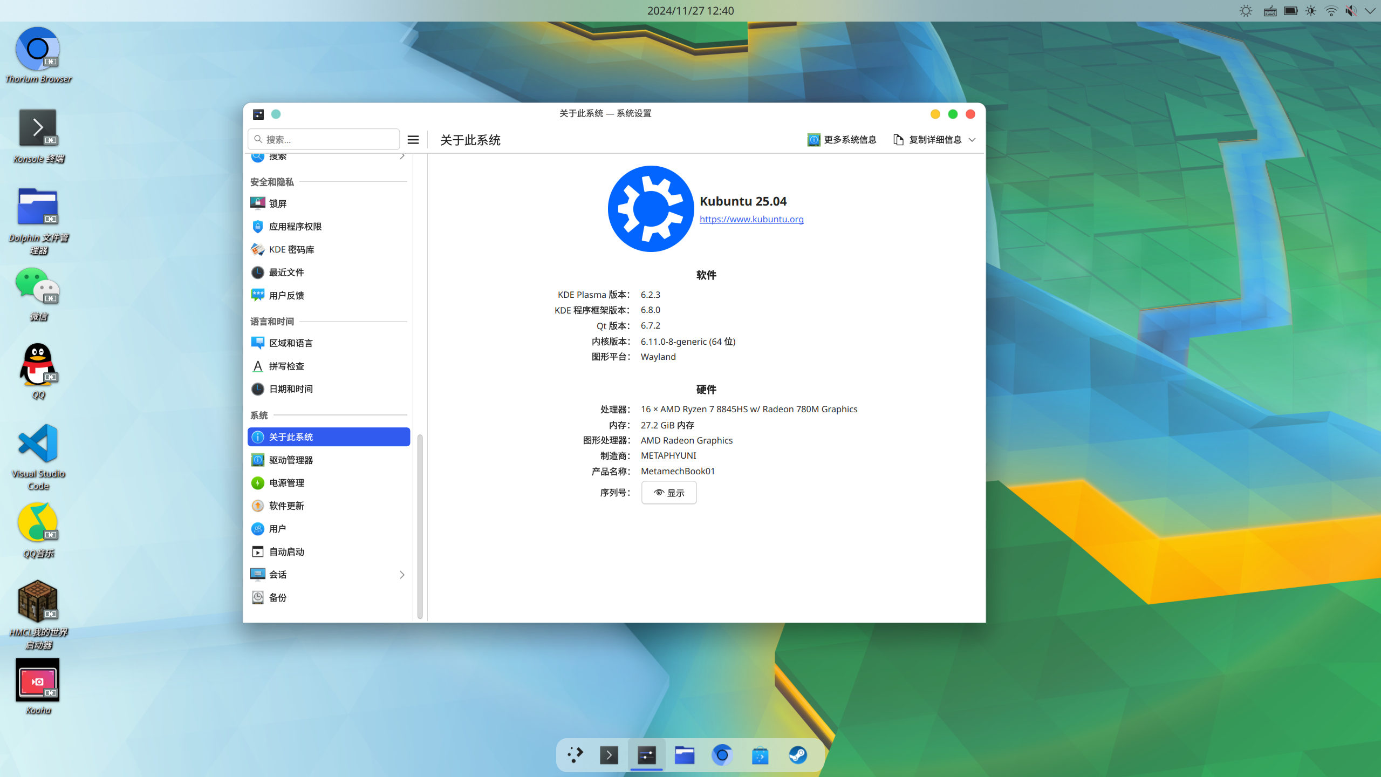
Task: Select 区域和语言 in the sidebar
Action: point(329,343)
